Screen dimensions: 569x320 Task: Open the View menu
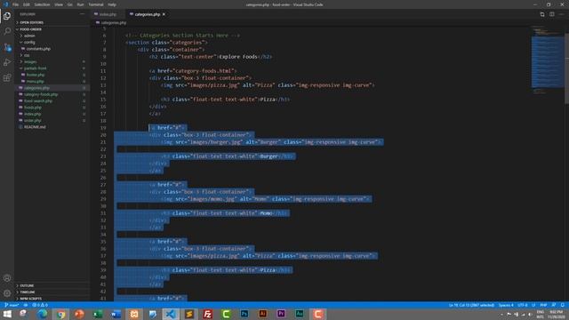[x=59, y=4]
